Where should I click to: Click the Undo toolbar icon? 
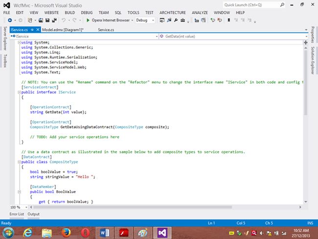(63, 21)
